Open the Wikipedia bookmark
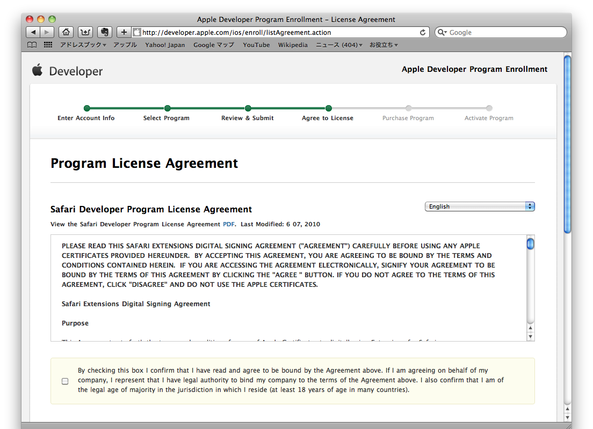The image size is (593, 429). [x=293, y=45]
